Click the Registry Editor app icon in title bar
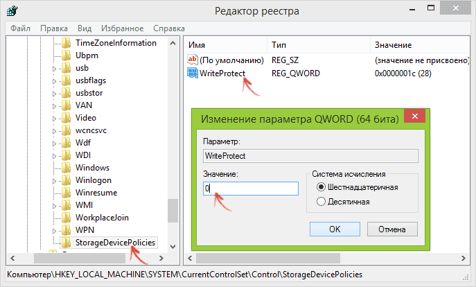 point(12,11)
